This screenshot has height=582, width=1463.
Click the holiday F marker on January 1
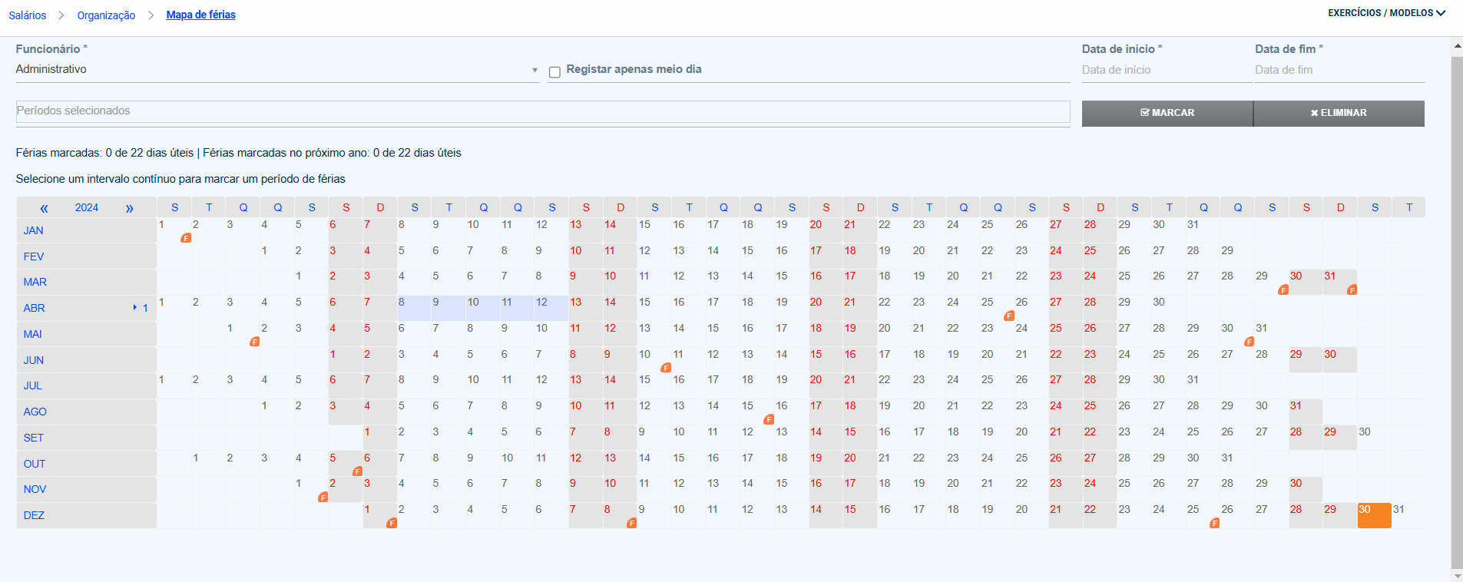click(x=186, y=238)
